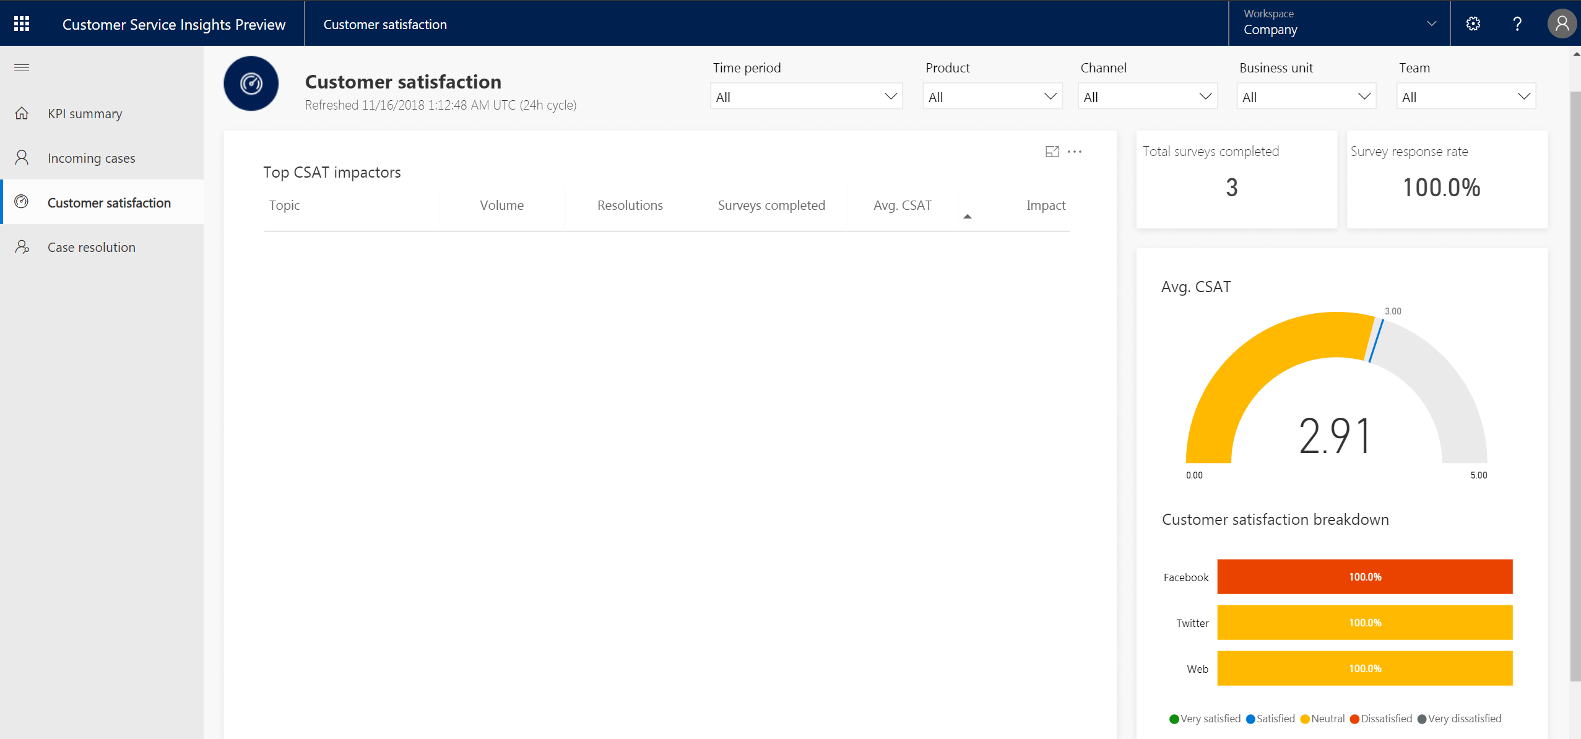Click the vertical page scrollbar
The image size is (1581, 739).
[1575, 384]
